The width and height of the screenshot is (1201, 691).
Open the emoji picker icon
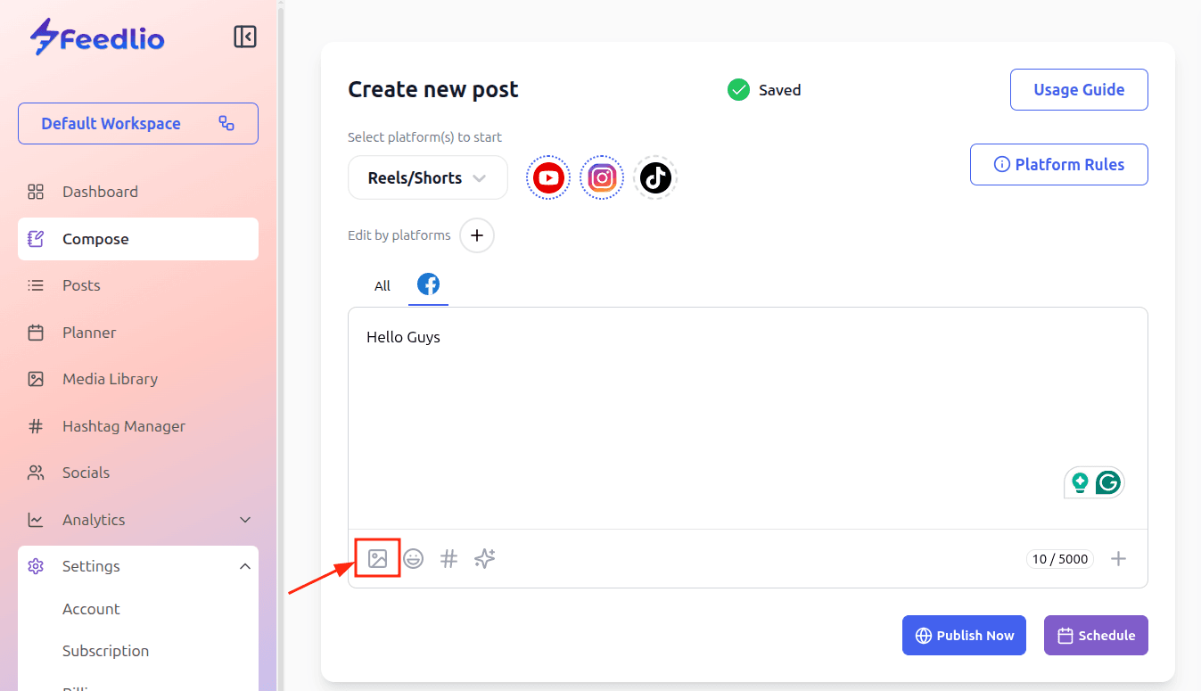[413, 559]
